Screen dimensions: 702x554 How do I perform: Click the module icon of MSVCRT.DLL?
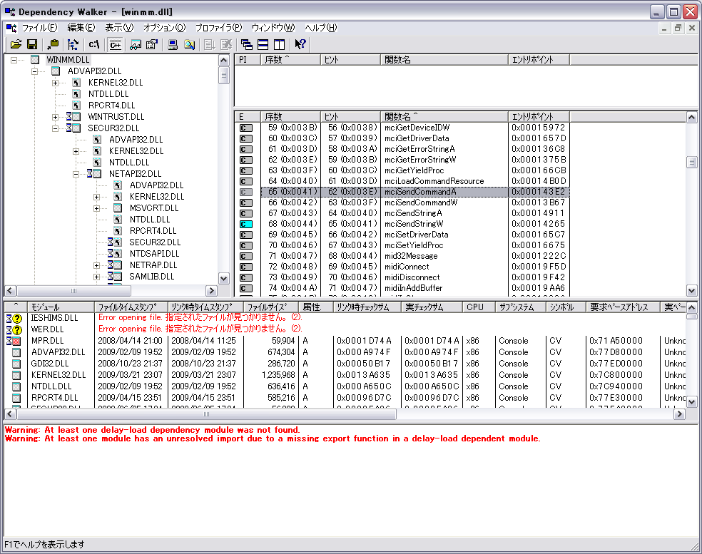tap(118, 208)
